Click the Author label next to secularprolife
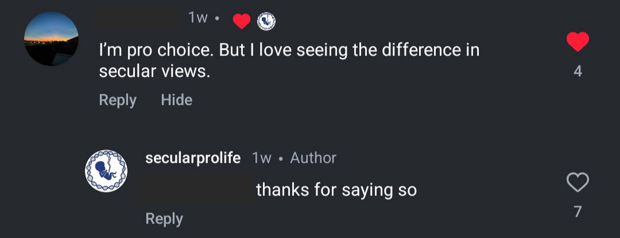 point(313,158)
